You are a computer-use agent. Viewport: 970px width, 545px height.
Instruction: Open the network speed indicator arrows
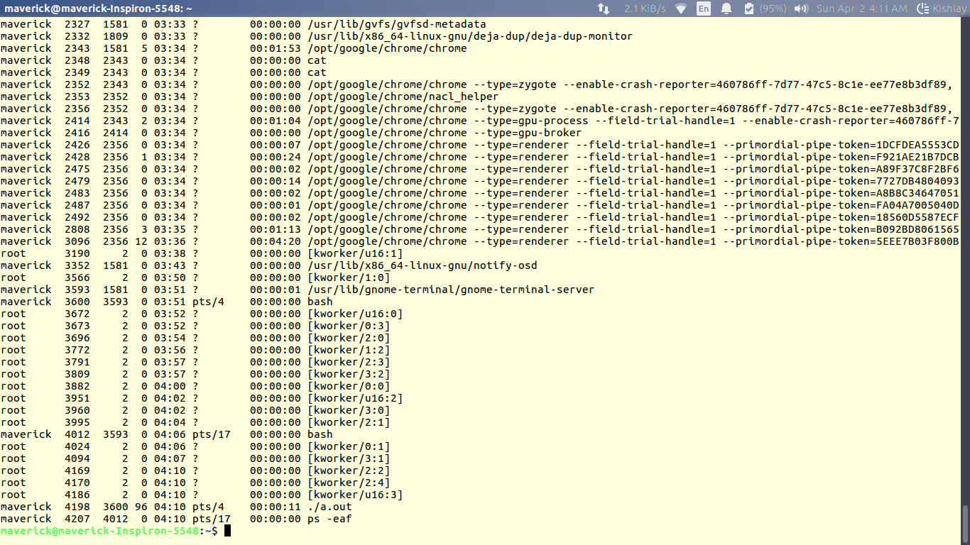click(x=604, y=9)
